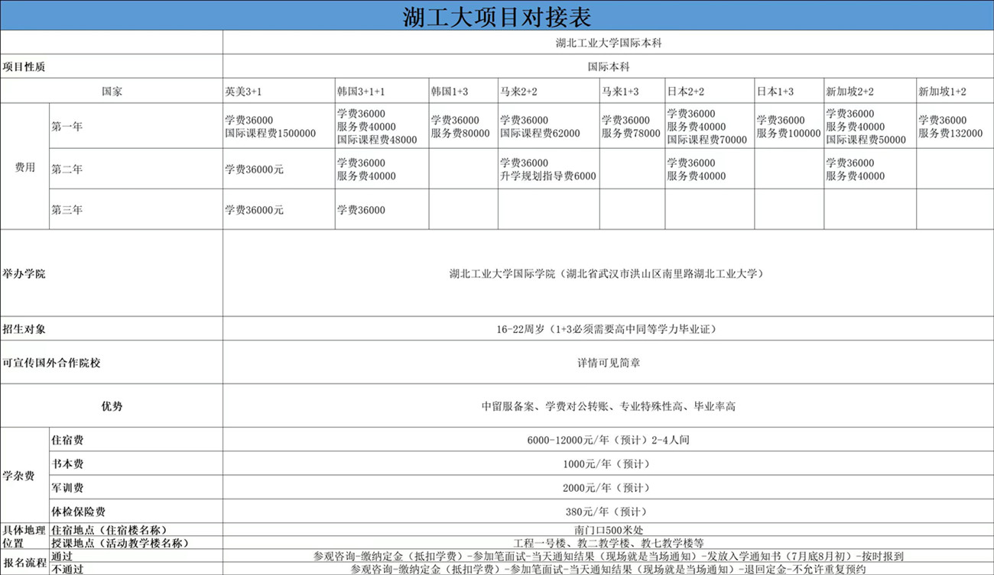This screenshot has height=575, width=994.
Task: Click the cell containing 国际课程费62000
Action: [549, 126]
